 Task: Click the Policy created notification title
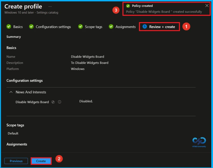(142, 6)
